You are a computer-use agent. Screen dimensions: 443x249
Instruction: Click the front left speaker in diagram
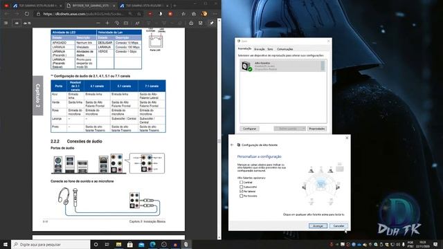click(x=311, y=169)
